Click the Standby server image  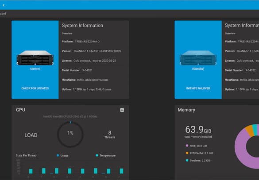click(x=198, y=58)
